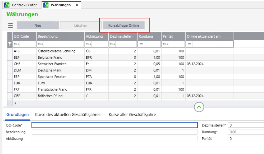Open the hamburger menu beside Neu
264x154 pixels.
pyautogui.click(x=10, y=25)
